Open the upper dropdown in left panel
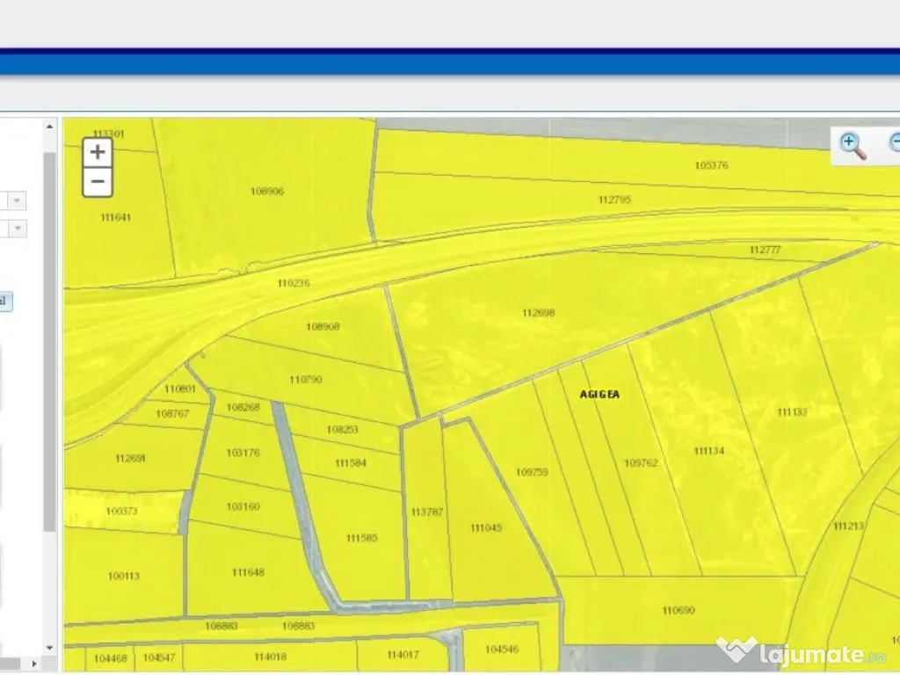Viewport: 900px width, 675px height. point(18,200)
